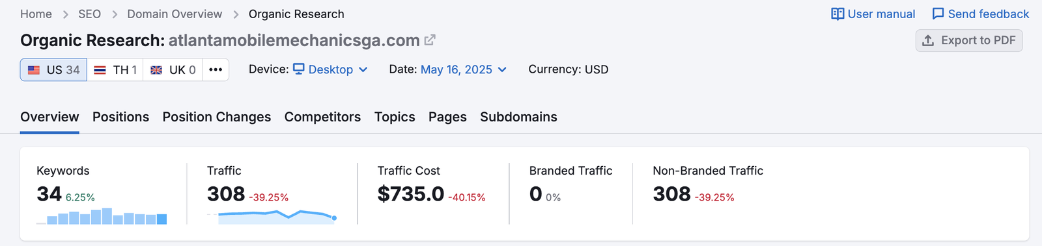
Task: Open the Subdomains tab
Action: [518, 117]
